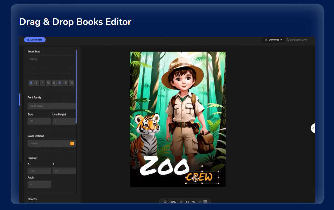
Task: Toggle italic text formatting
Action: (37, 82)
